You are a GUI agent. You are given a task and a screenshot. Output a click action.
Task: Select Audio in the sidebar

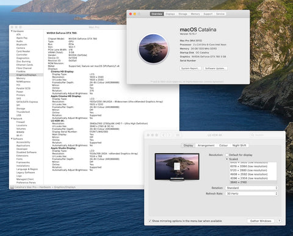pos(20,41)
